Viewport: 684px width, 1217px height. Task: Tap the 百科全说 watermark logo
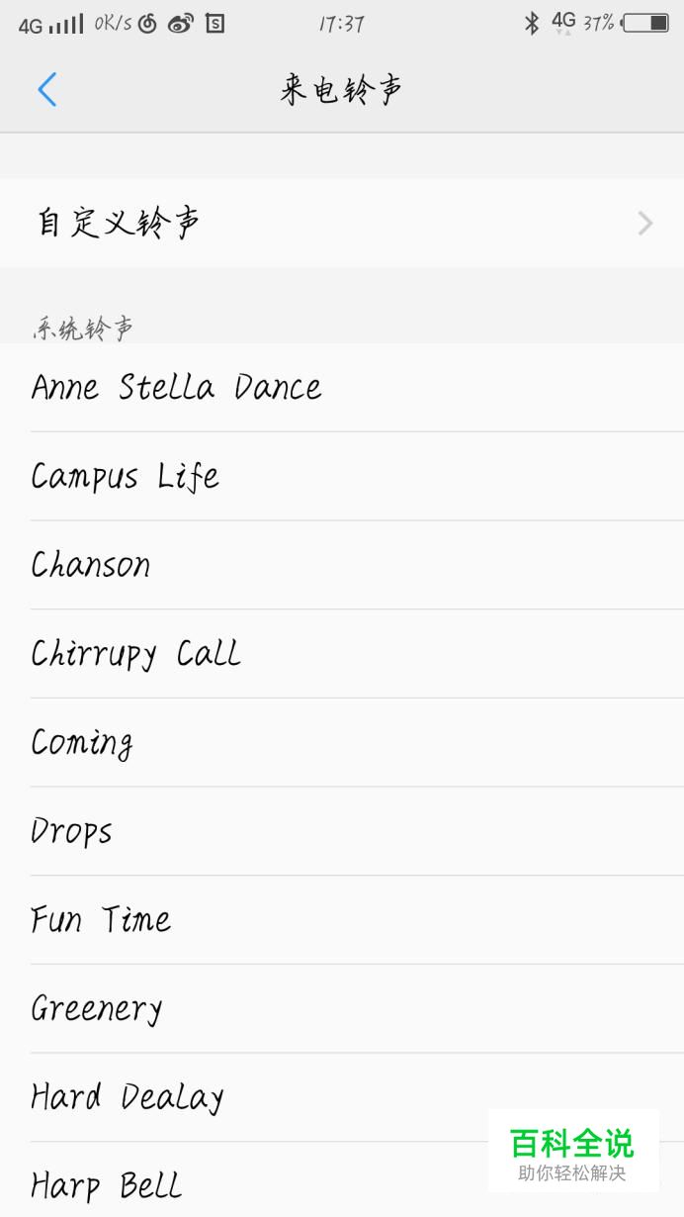(572, 1151)
